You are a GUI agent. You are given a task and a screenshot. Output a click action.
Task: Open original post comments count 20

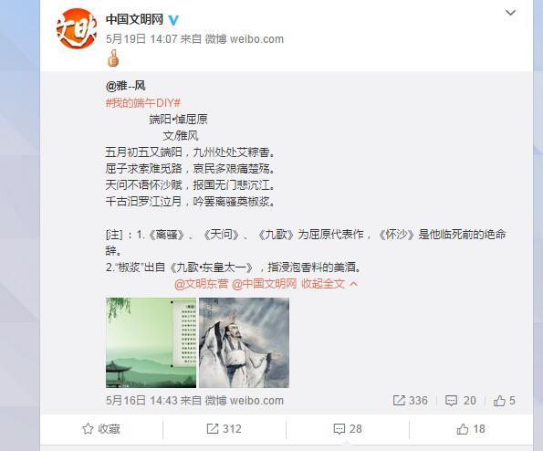[x=461, y=401]
